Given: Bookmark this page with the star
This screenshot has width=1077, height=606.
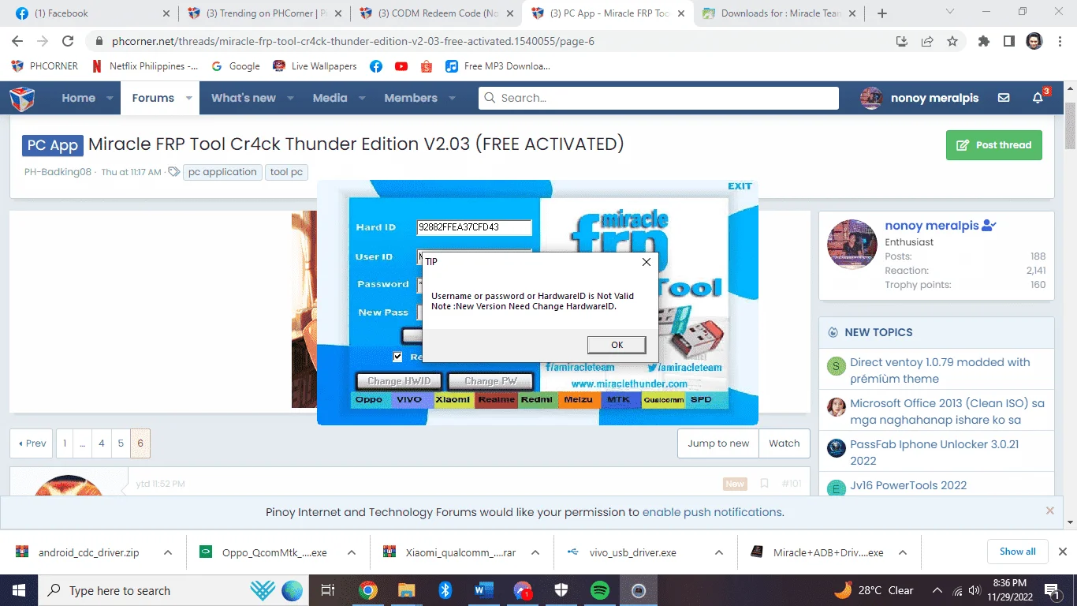Looking at the screenshot, I should click(952, 41).
